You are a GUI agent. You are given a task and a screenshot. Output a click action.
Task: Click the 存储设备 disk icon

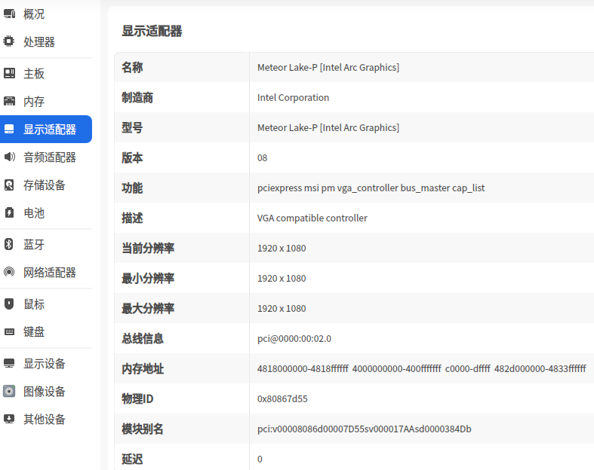pos(9,185)
